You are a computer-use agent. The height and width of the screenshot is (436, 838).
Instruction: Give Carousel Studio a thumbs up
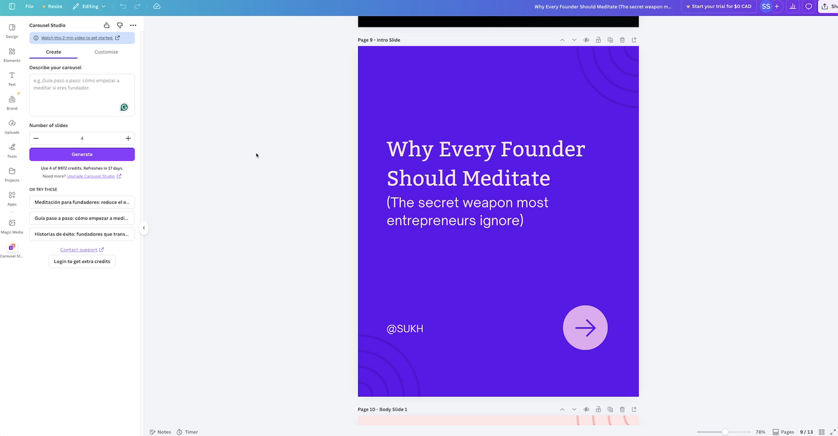coord(107,25)
